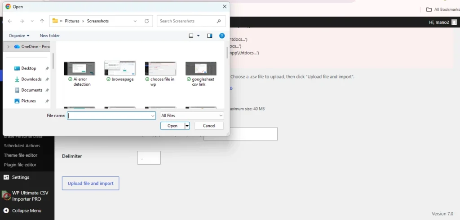Open the view options dropdown arrow
The width and height of the screenshot is (460, 220).
(198, 36)
